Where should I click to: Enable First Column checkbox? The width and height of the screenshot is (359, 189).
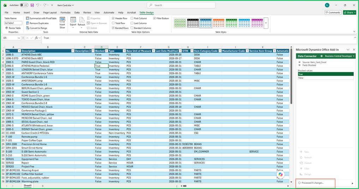pyautogui.click(x=132, y=18)
